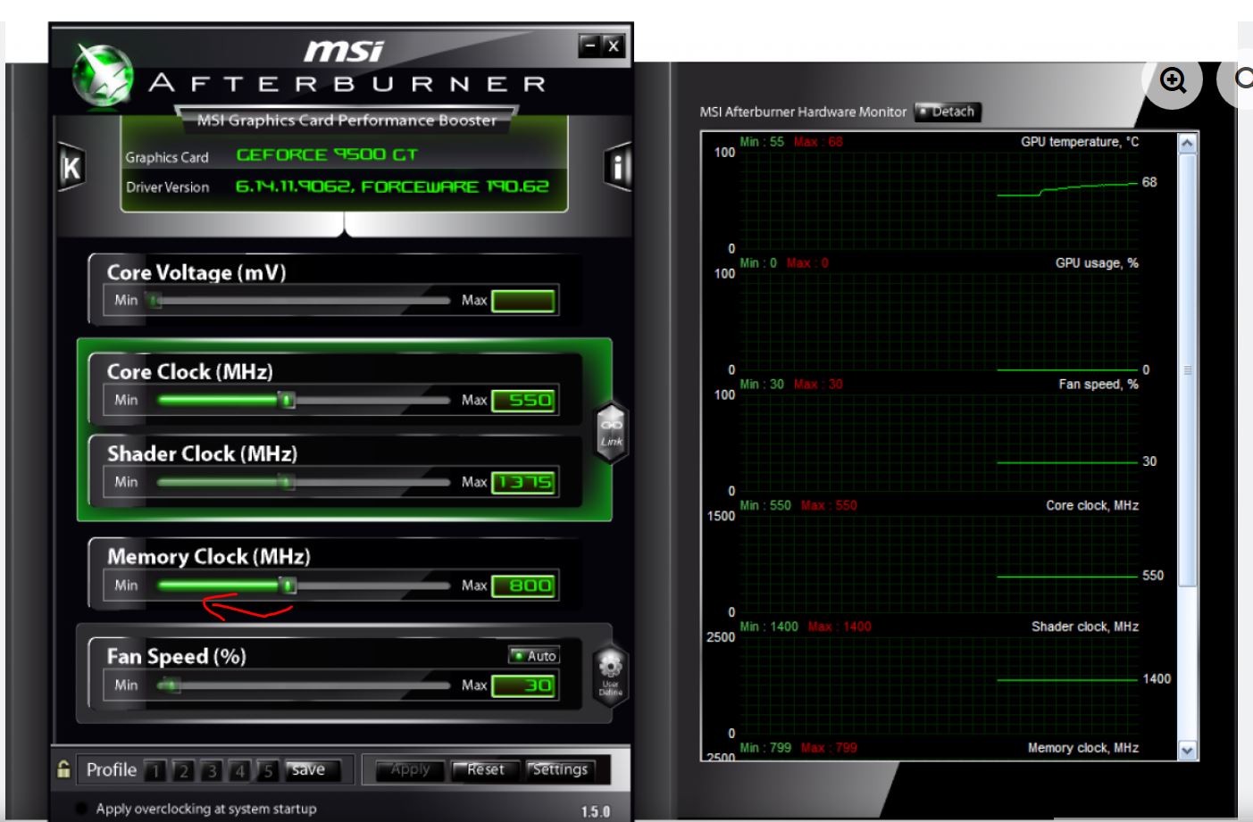The width and height of the screenshot is (1253, 822).
Task: Click the hardware monitor scroll down arrow
Action: point(1187,751)
